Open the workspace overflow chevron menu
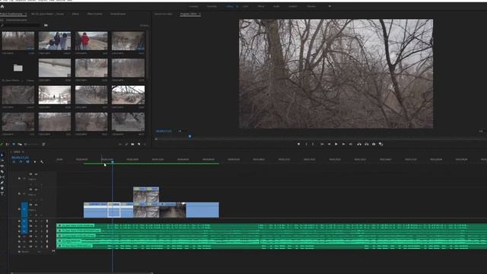Image resolution: width=487 pixels, height=274 pixels. pos(329,6)
